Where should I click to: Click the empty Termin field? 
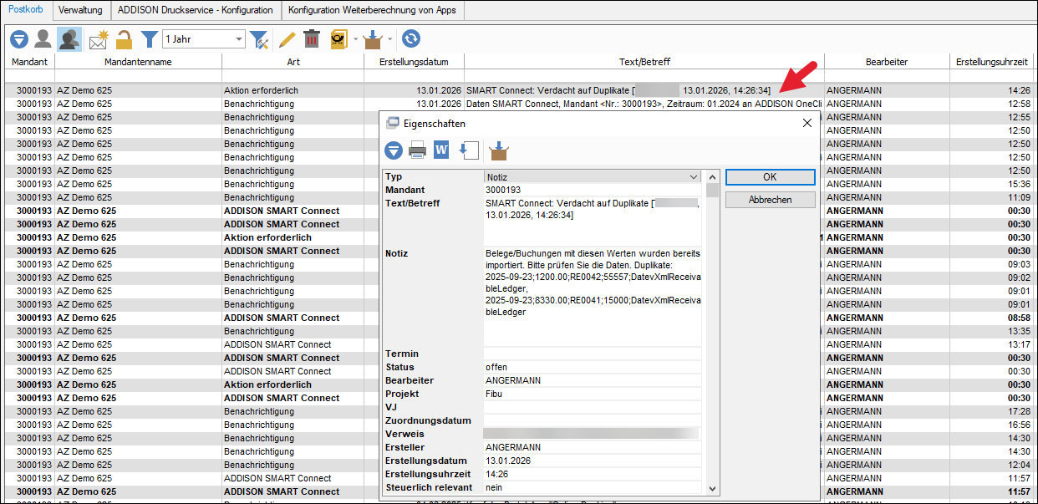point(592,354)
